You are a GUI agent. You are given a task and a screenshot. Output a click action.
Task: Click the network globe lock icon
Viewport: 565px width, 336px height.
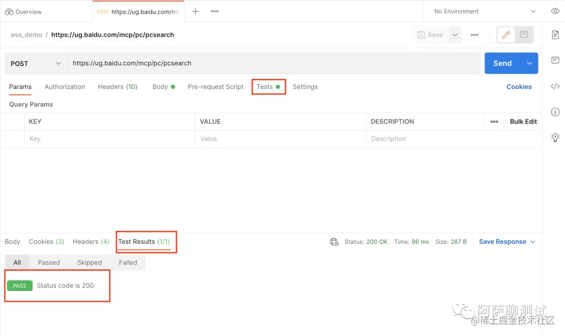click(334, 242)
